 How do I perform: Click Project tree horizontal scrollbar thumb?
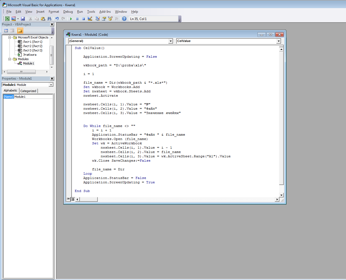(x=21, y=72)
